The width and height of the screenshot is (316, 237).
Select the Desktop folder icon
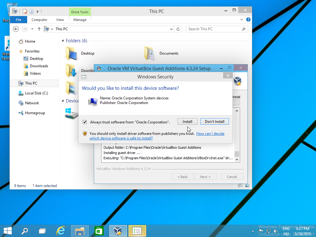71,53
